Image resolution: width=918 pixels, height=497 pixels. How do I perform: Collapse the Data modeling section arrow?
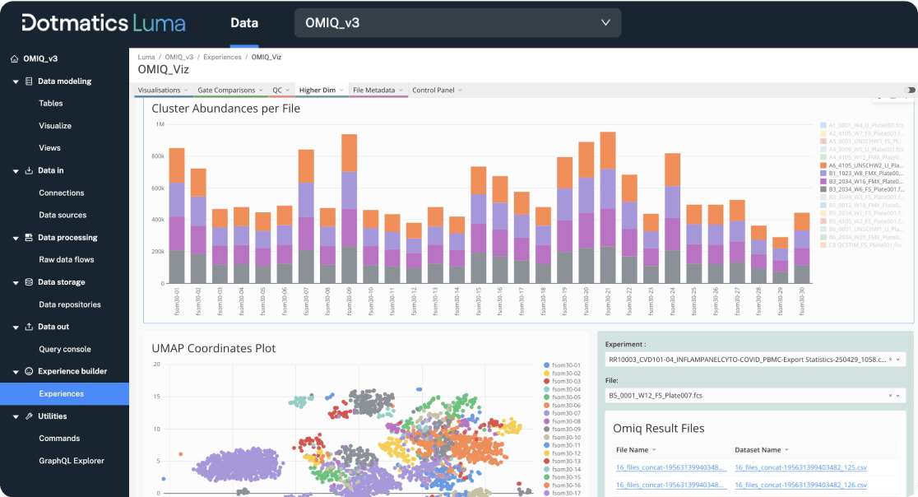pyautogui.click(x=16, y=81)
